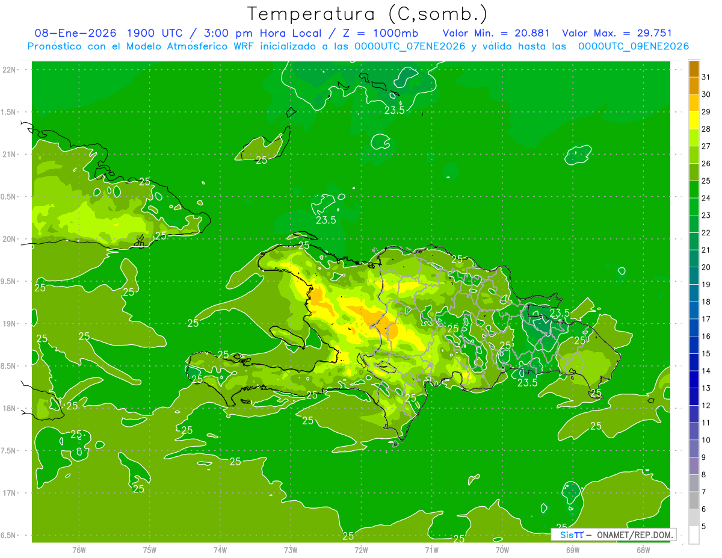The height and width of the screenshot is (558, 722).
Task: Click the '75W' longitude axis label
Action: [150, 550]
